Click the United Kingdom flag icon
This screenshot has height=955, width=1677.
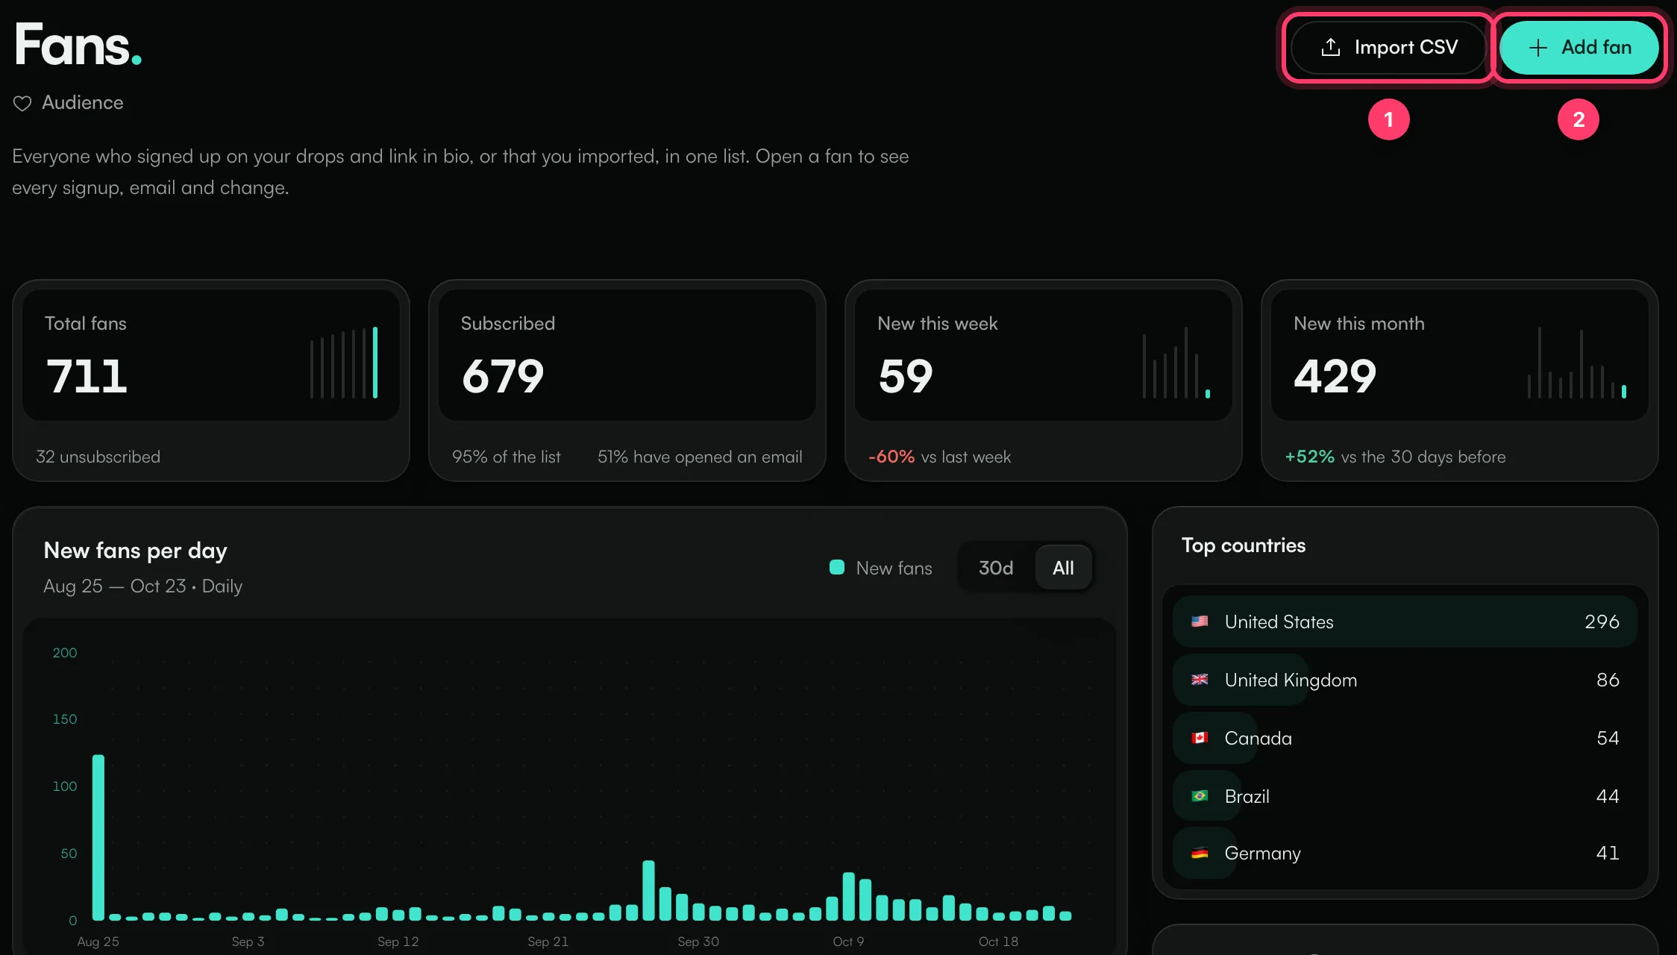1200,680
